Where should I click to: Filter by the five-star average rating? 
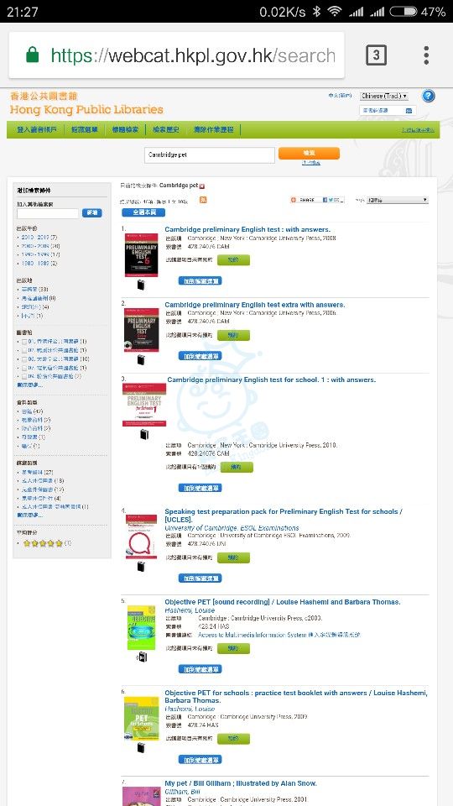(43, 543)
